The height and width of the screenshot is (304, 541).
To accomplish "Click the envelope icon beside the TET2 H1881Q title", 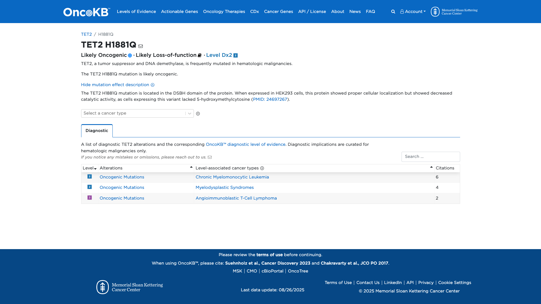I will tap(141, 46).
